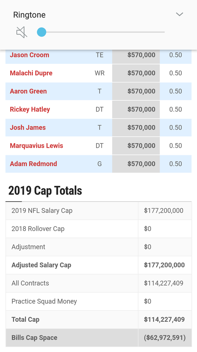Select the 2019 NFL Salary Cap row

coord(98,211)
